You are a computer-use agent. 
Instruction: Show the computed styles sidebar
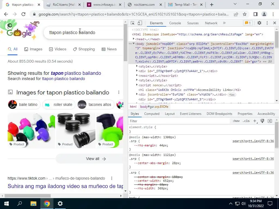[x=270, y=121]
